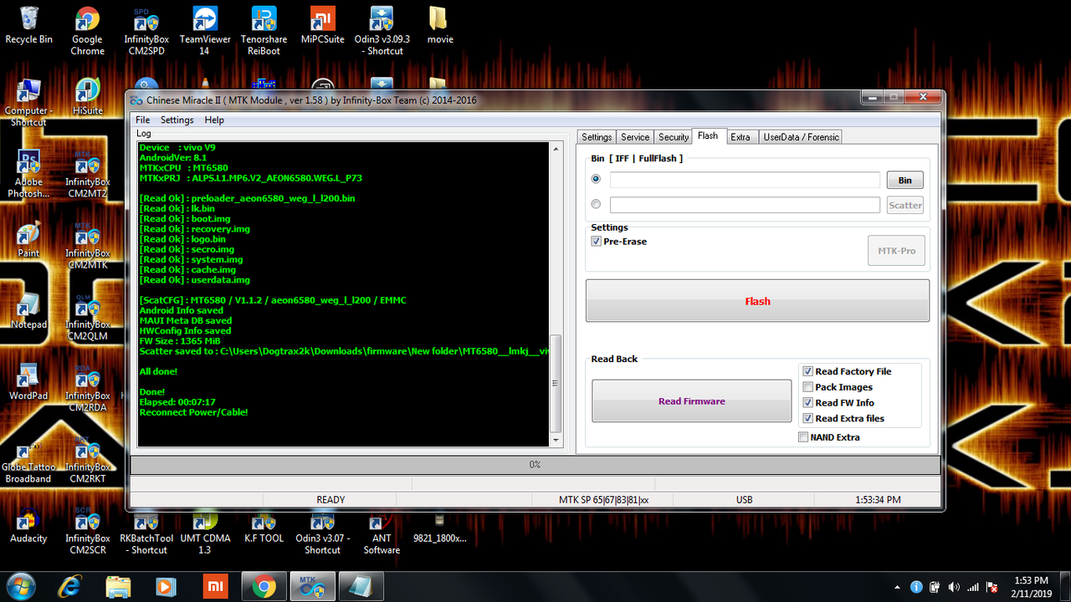Open InfinityBox CM2SCR desktop shortcut
Screen dimensions: 1071x602
pyautogui.click(x=87, y=531)
